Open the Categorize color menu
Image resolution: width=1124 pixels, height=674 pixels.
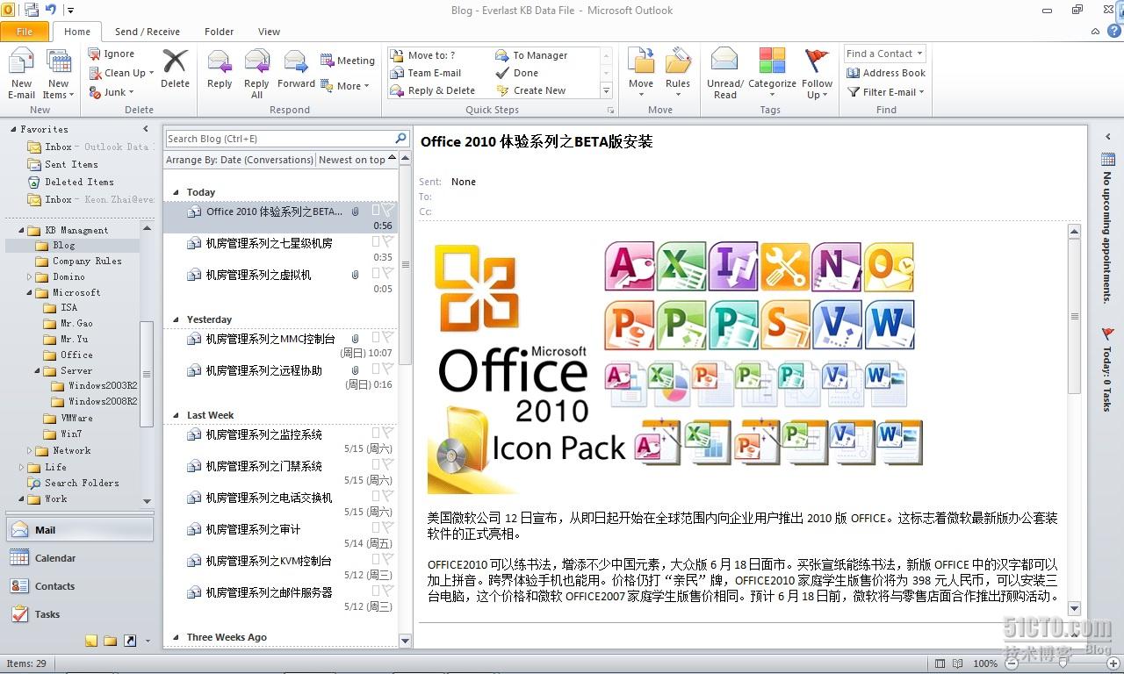[x=772, y=75]
